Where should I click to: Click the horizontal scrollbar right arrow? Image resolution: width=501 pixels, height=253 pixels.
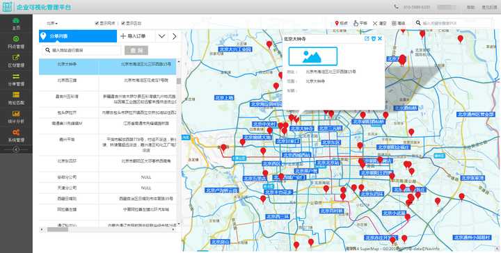coord(174,229)
